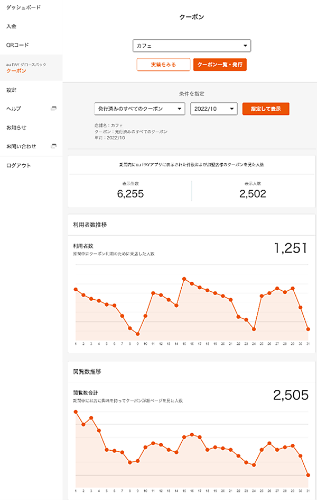Open お問い合わせ in the sidebar
Viewport: 317px width, 500px height.
pyautogui.click(x=21, y=146)
